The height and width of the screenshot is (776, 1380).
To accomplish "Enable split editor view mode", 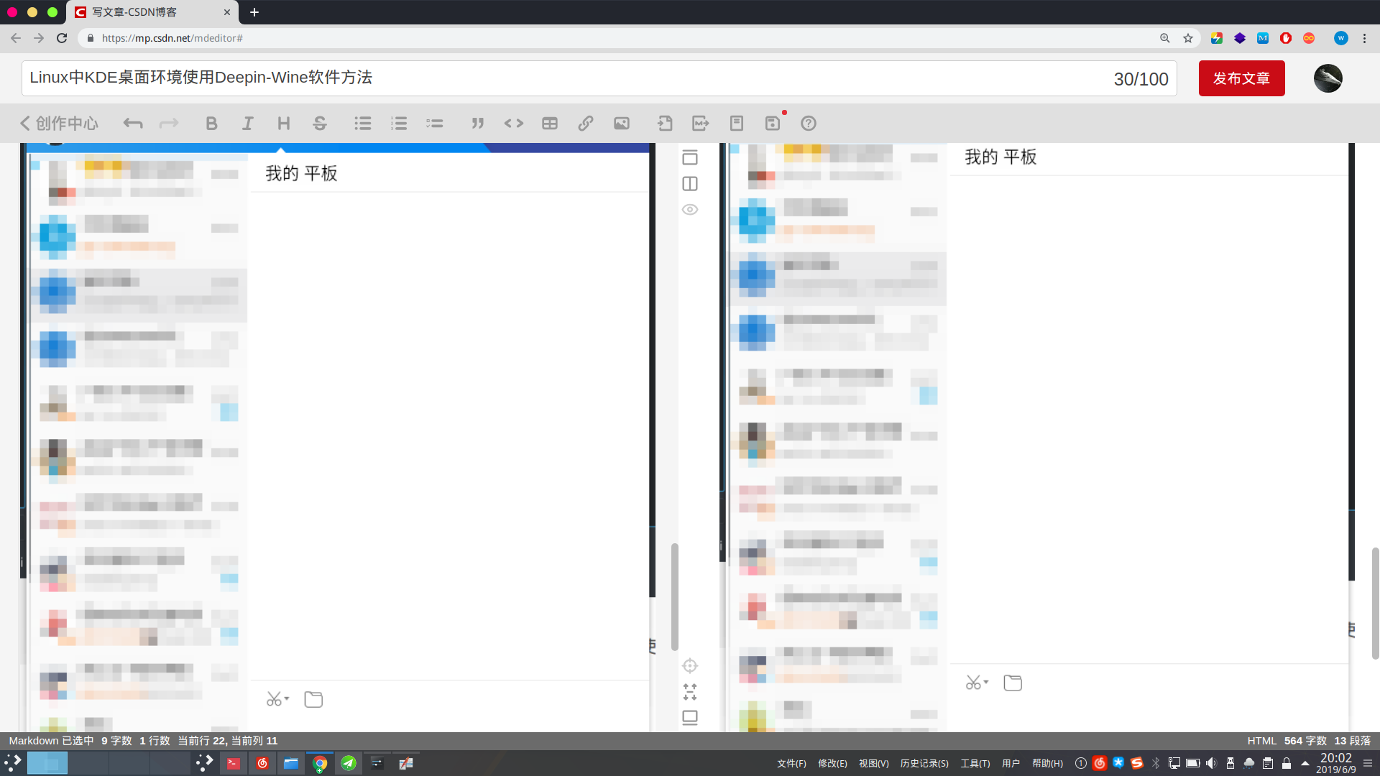I will coord(690,183).
